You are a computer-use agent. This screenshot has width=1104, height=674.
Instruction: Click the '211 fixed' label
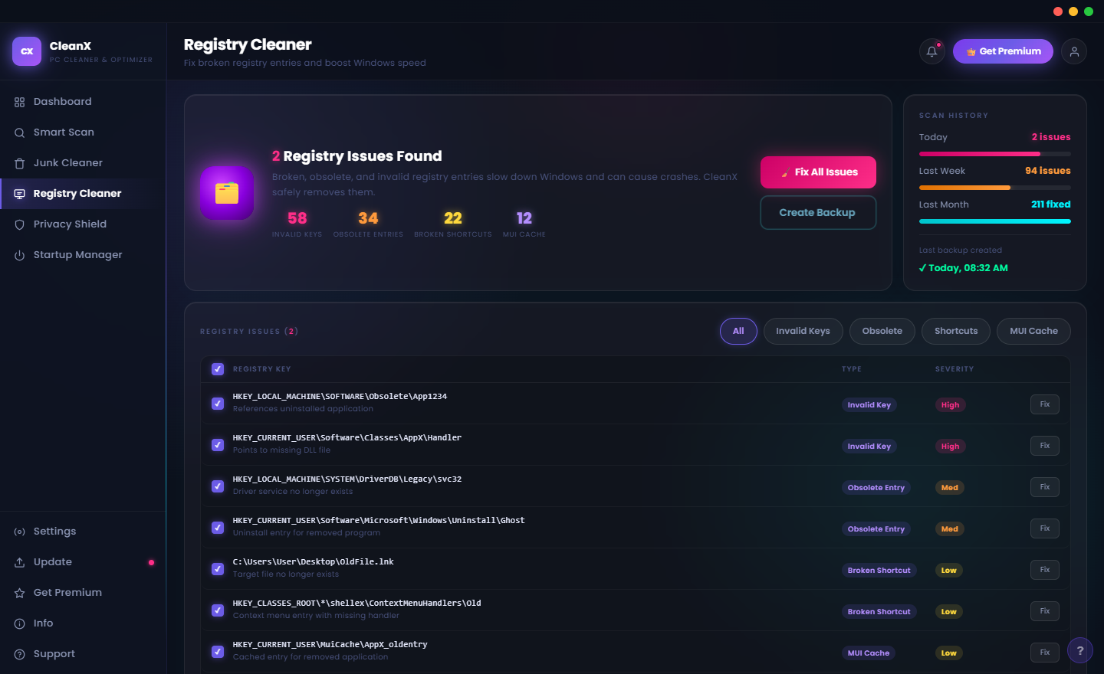tap(1051, 204)
